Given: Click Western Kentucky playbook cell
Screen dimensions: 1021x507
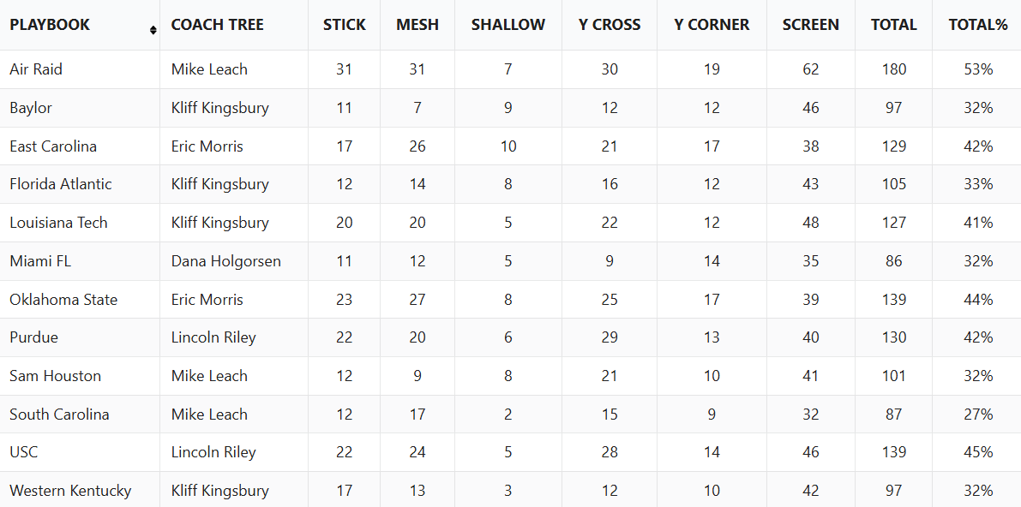Looking at the screenshot, I should click(x=80, y=489).
